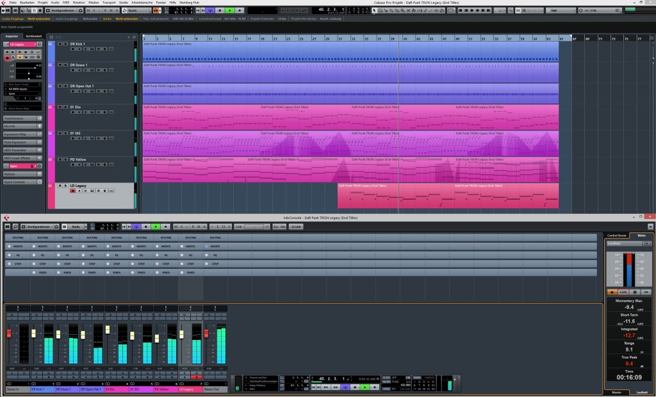Open the Datei menu

point(13,3)
